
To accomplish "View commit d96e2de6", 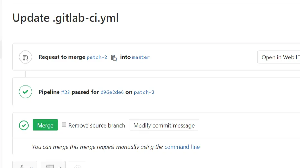I will coord(112,92).
